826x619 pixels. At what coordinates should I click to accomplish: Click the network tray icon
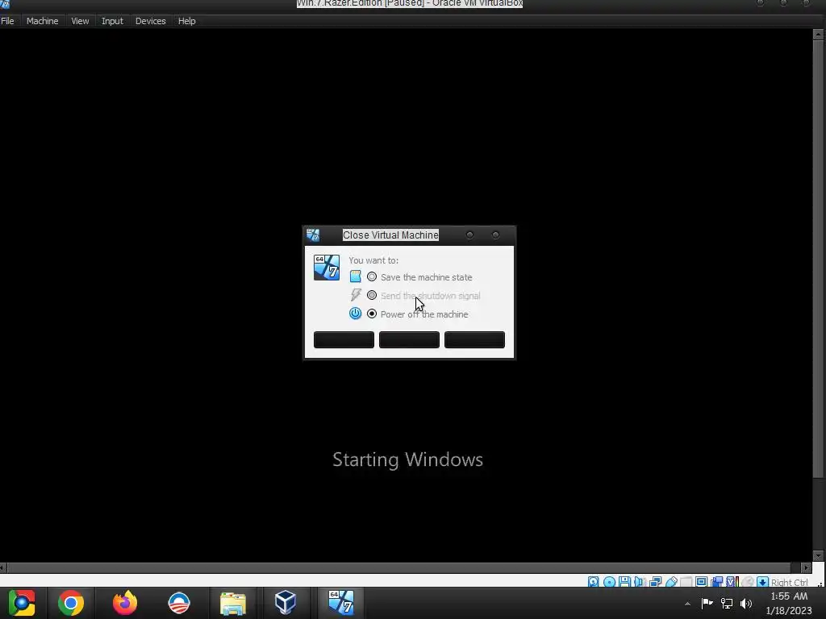727,603
